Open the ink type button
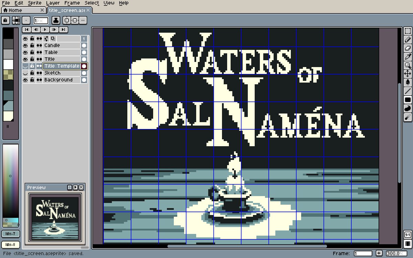413x258 pixels. (56, 20)
